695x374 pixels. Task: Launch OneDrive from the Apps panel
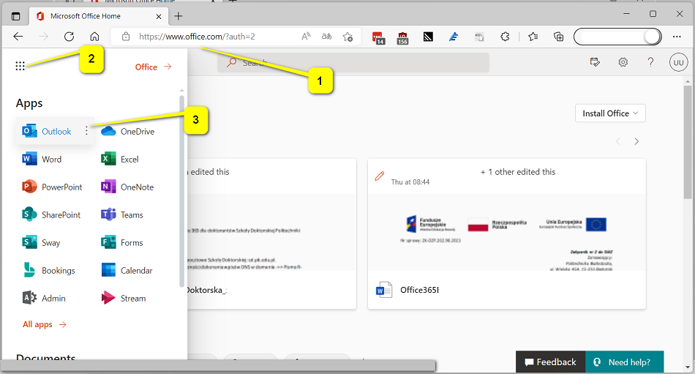click(x=128, y=131)
